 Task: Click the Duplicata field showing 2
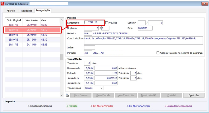click(x=105, y=28)
